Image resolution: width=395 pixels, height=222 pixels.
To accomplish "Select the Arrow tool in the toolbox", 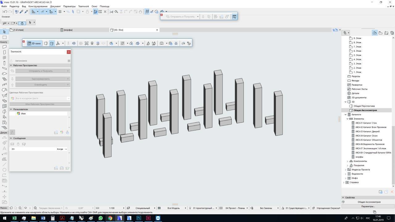I will coord(4,32).
